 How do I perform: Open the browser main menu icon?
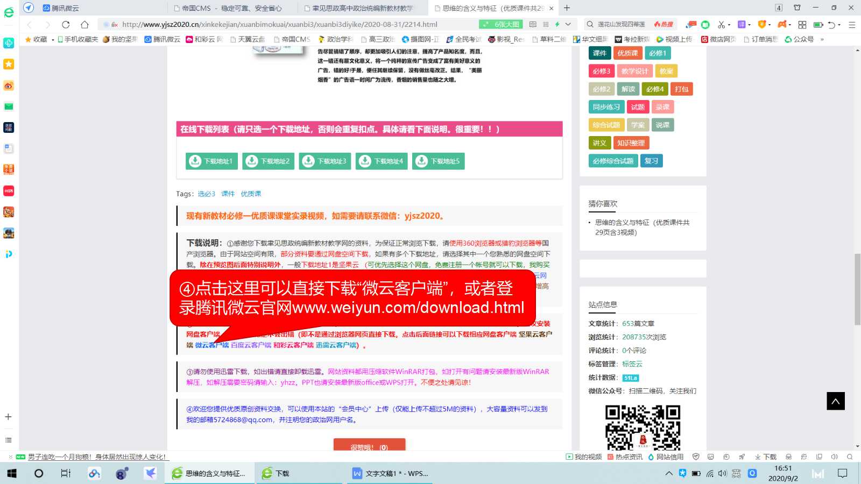pos(851,25)
